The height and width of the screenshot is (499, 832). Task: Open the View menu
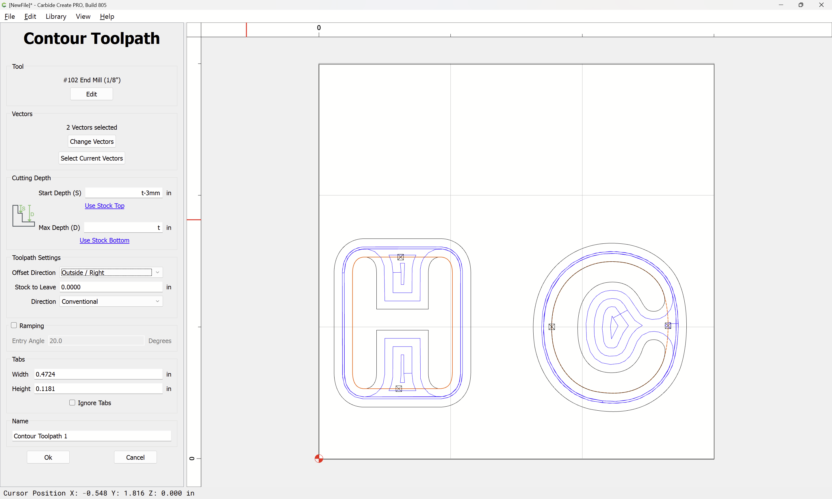83,16
